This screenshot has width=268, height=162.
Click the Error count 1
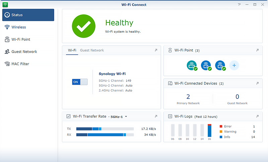(x=254, y=126)
